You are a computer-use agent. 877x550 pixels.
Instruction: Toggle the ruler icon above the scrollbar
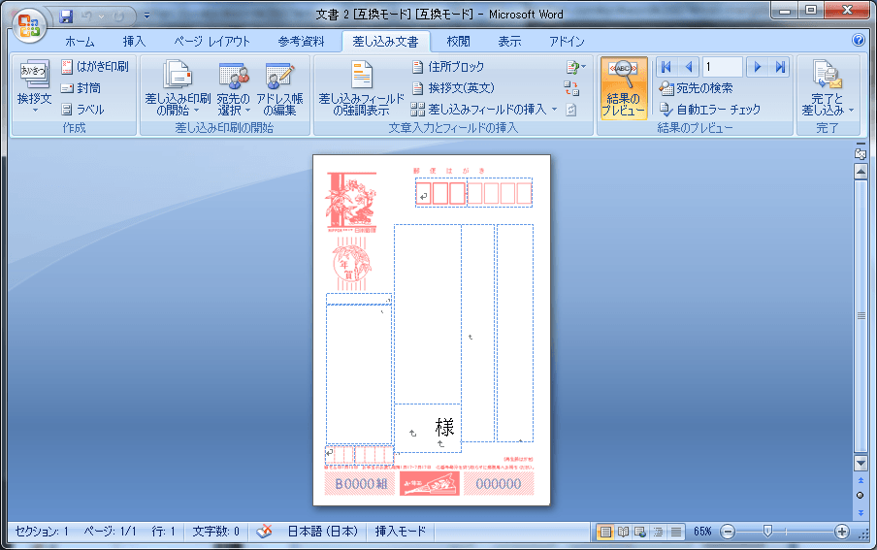click(861, 152)
